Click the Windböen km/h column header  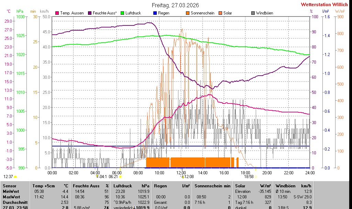pos(293,186)
